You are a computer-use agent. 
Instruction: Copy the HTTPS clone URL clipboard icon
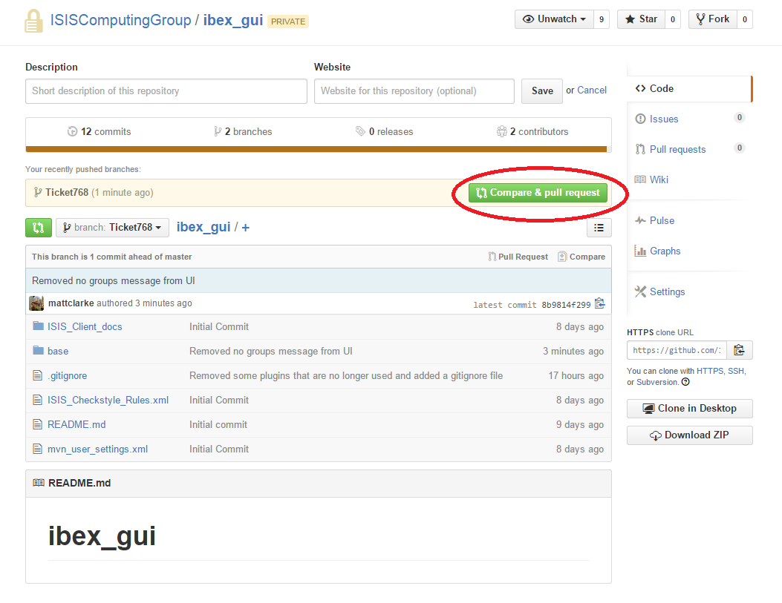pos(739,350)
